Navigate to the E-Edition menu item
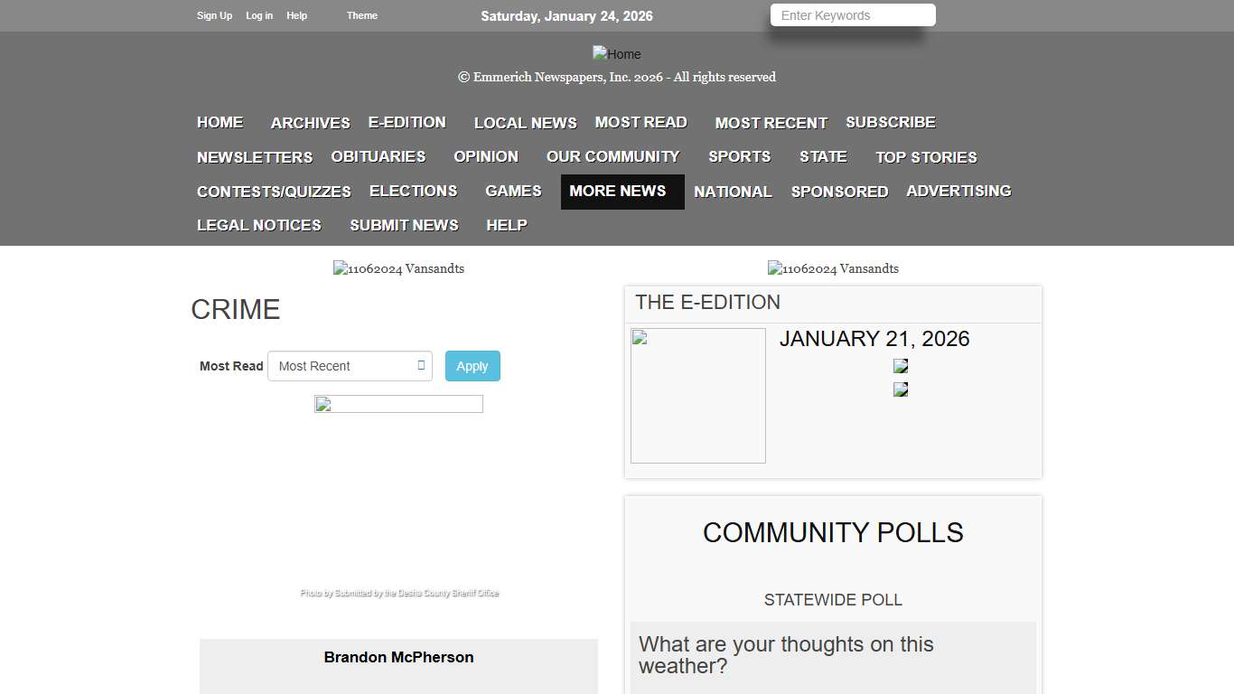Screen dimensions: 1234x694 [x=407, y=123]
